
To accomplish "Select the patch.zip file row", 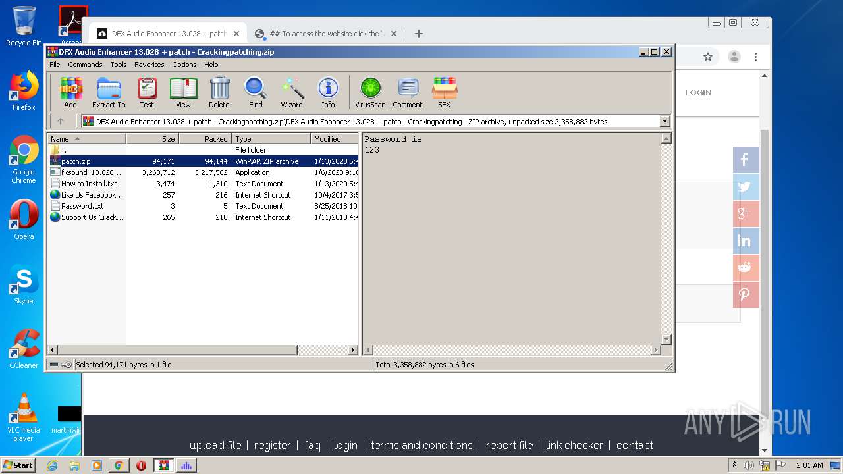I will coord(204,161).
